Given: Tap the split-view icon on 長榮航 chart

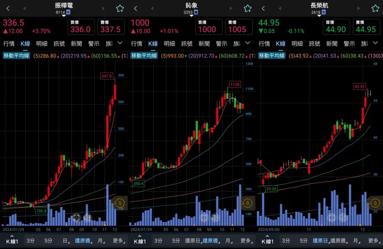Looking at the screenshot, I should [343, 217].
